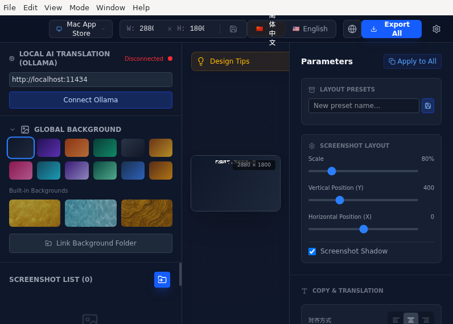Select right text alignment
Viewport: 453px width, 324px height.
pos(426,320)
